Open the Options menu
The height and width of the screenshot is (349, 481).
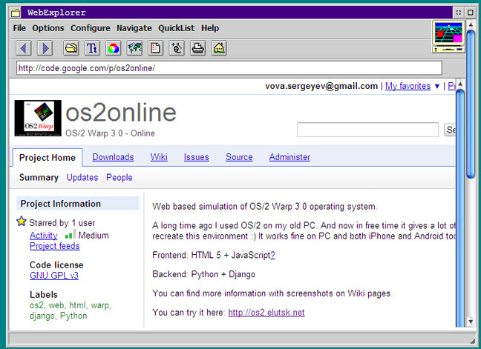[48, 28]
